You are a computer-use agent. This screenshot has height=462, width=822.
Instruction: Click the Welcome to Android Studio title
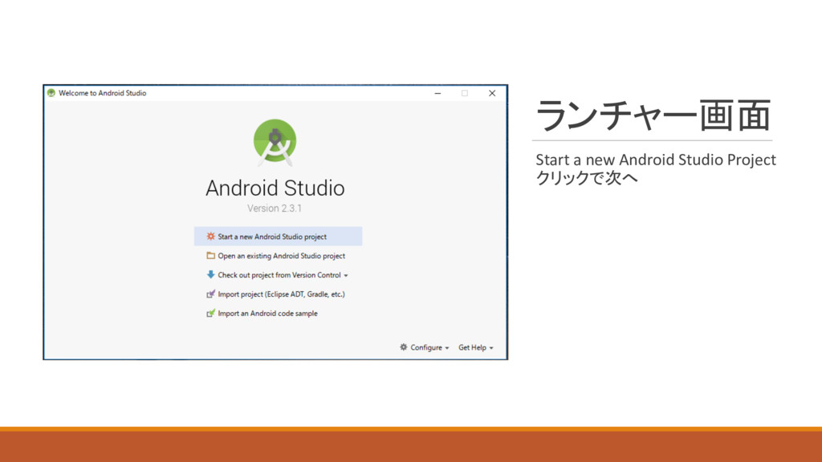tap(102, 93)
